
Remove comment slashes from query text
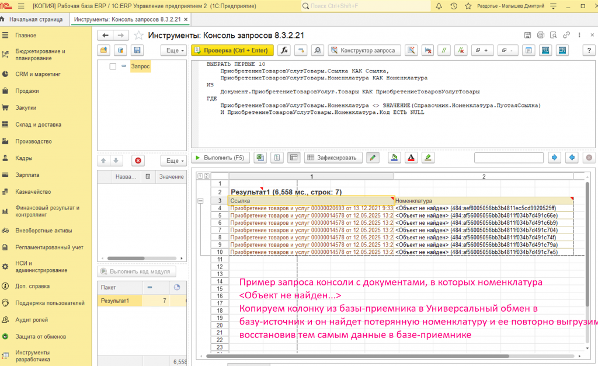tap(461, 50)
